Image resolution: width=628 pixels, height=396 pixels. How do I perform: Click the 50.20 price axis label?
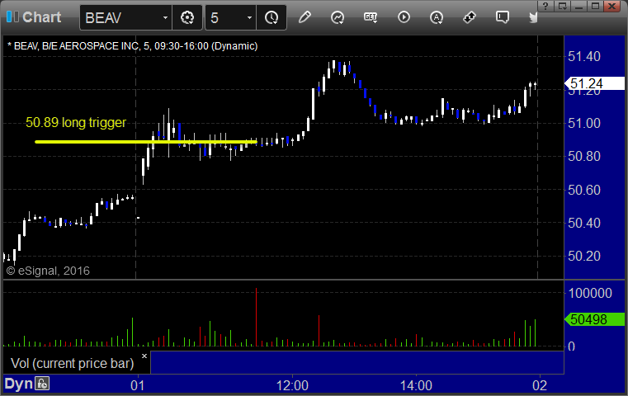[584, 256]
